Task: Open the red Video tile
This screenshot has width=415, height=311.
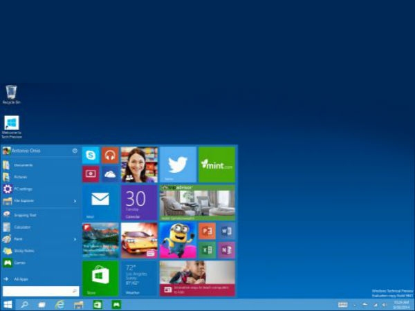Action: pyautogui.click(x=91, y=174)
